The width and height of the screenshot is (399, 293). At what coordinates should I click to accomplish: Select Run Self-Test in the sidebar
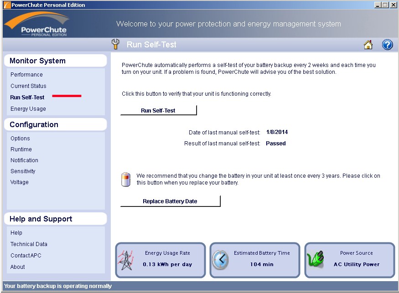[x=27, y=98]
